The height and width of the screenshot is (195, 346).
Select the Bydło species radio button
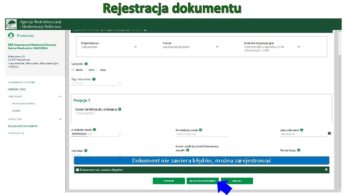click(x=73, y=70)
